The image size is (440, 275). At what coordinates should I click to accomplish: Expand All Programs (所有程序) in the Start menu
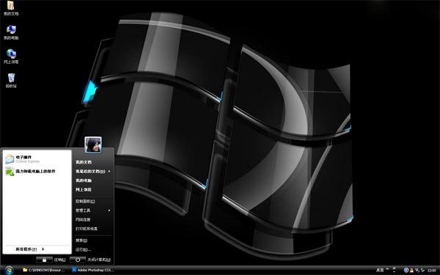pos(30,249)
